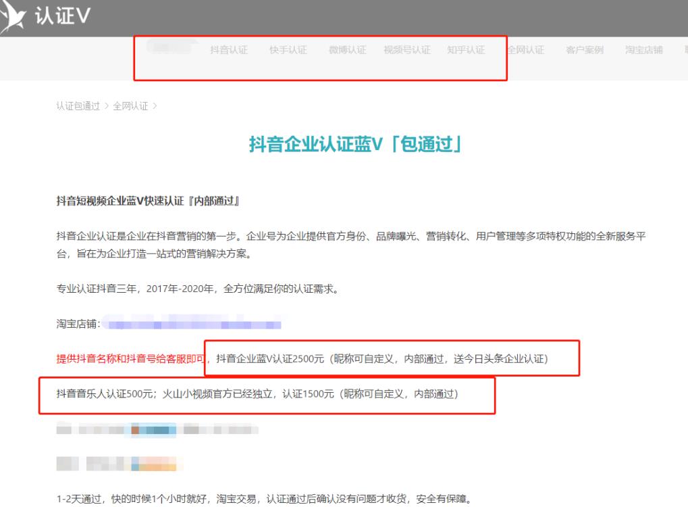Viewport: 688px width, 507px height.
Task: Click the line starting 1-2天通过
Action: (x=265, y=499)
